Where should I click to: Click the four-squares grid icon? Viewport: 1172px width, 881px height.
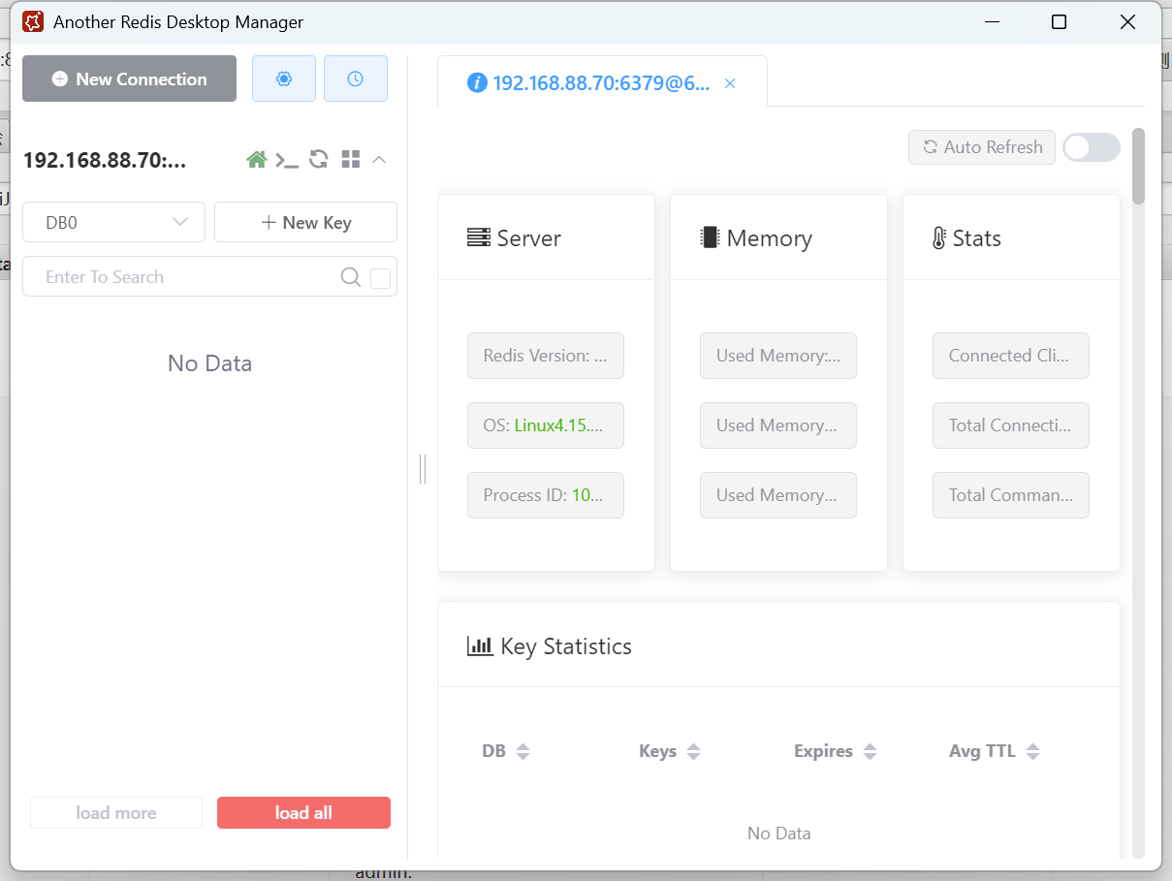tap(350, 160)
